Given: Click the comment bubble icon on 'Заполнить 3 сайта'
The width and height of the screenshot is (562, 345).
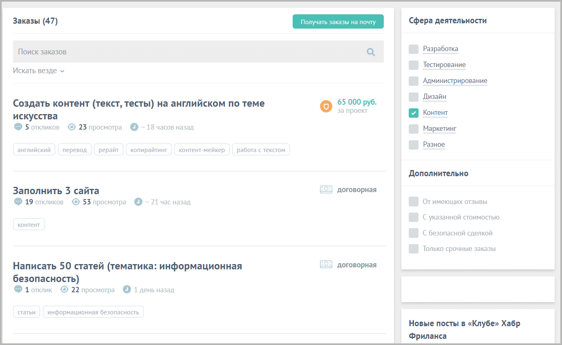Looking at the screenshot, I should tap(18, 202).
